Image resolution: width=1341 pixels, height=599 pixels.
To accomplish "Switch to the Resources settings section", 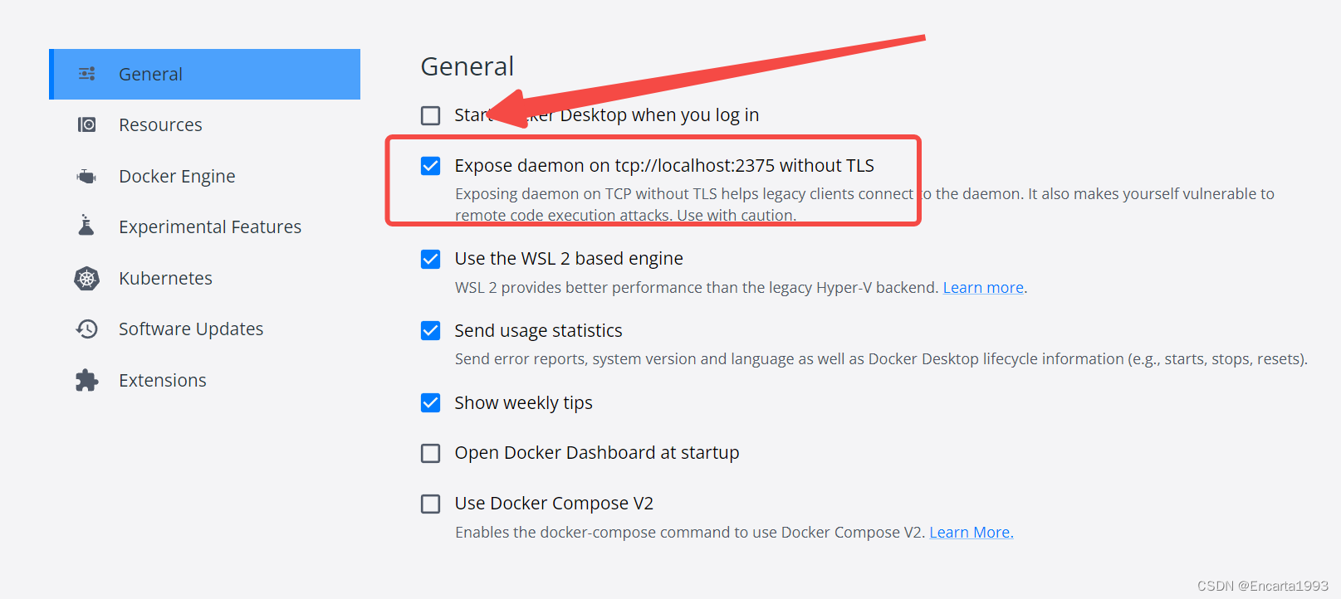I will pyautogui.click(x=160, y=124).
